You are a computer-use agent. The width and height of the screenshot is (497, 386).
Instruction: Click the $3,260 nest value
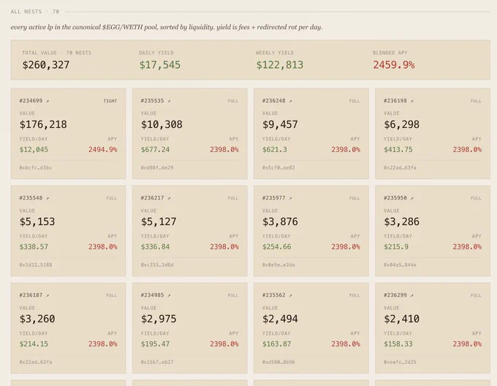(x=37, y=319)
